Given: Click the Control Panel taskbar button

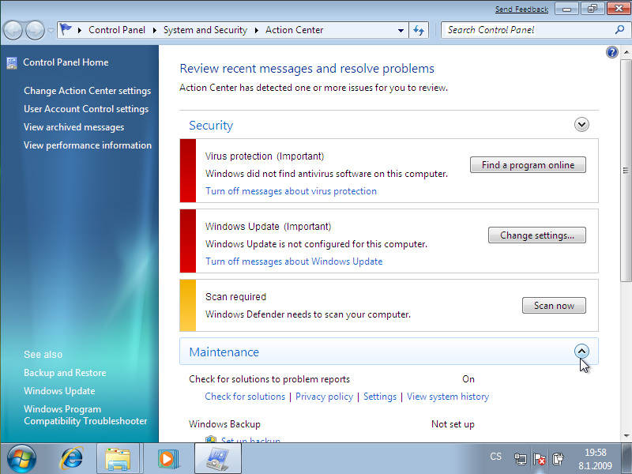Looking at the screenshot, I should point(218,459).
